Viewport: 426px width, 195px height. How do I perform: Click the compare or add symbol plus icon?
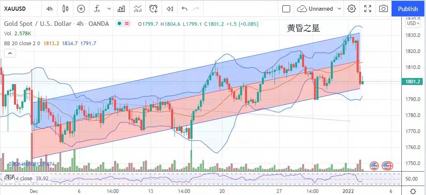(x=81, y=9)
